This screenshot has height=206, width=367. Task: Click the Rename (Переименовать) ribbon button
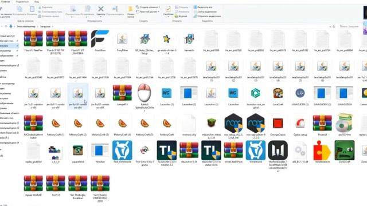[x=115, y=11]
